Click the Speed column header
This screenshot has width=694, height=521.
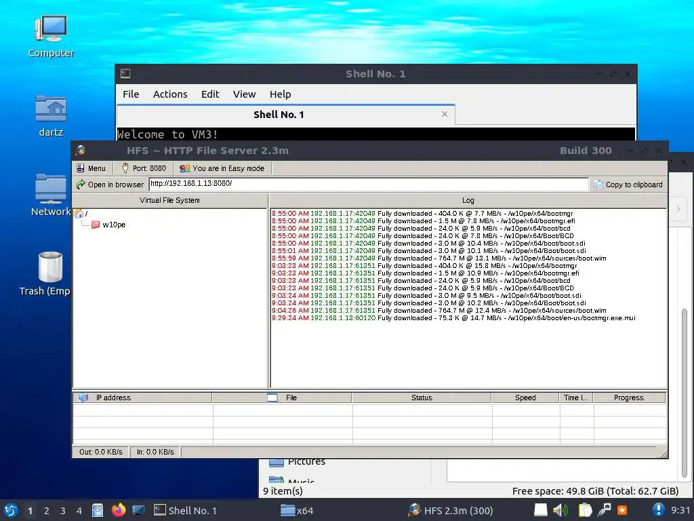tap(525, 398)
